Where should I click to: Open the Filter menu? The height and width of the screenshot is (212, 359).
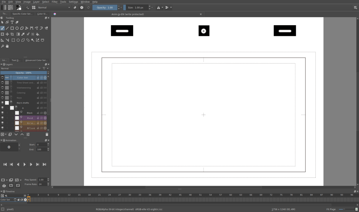click(x=54, y=2)
